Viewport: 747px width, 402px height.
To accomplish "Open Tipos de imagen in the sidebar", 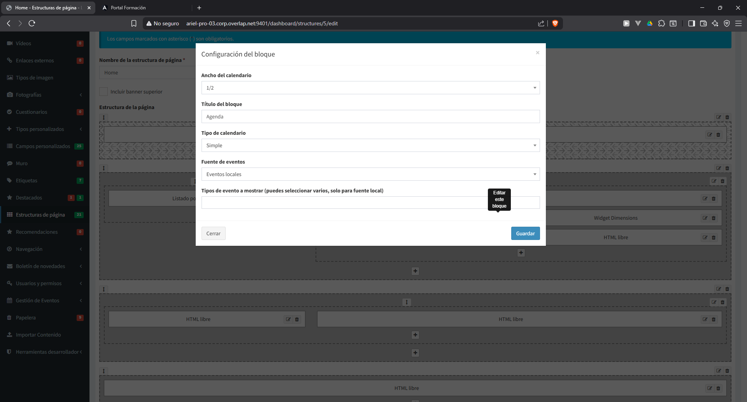I will [45, 78].
